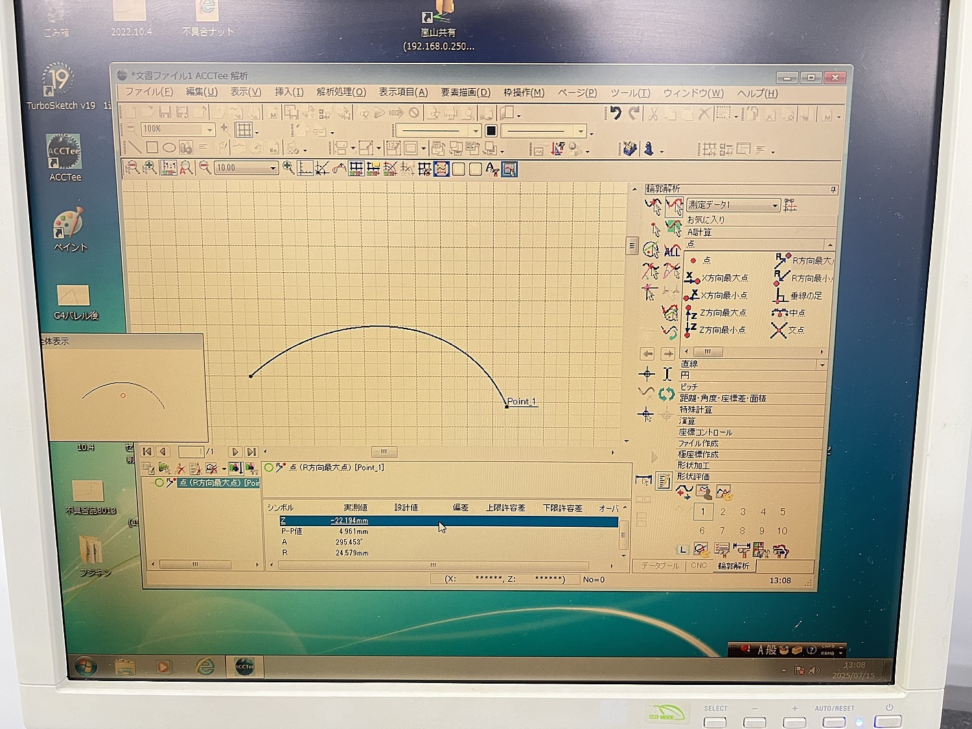Select layer number 1 box
This screenshot has width=972, height=729.
702,511
